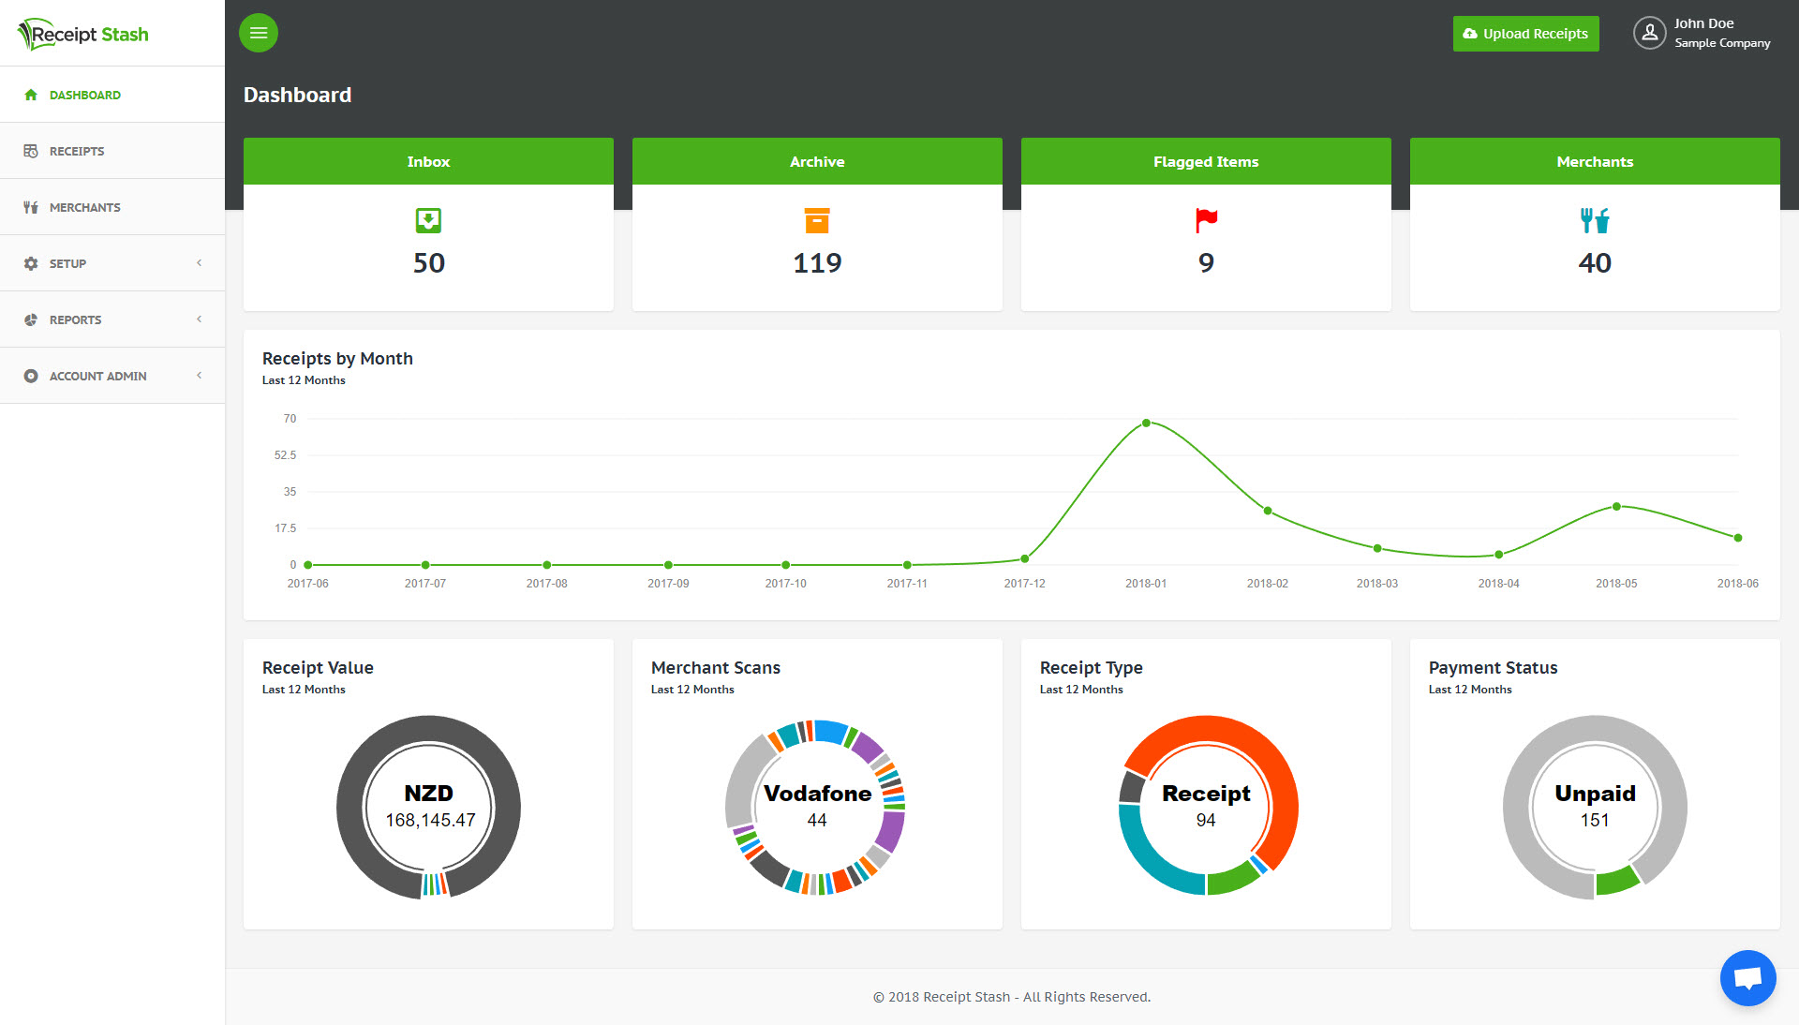1799x1025 pixels.
Task: Expand the Account Admin submenu arrow
Action: coord(199,376)
